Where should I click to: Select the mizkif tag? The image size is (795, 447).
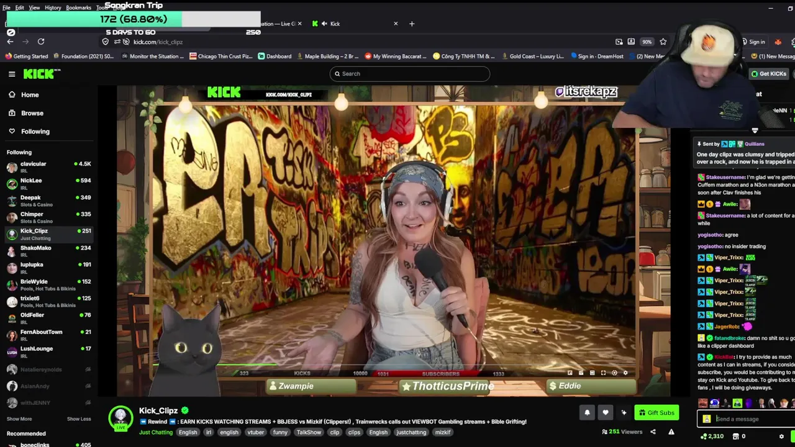coord(443,432)
